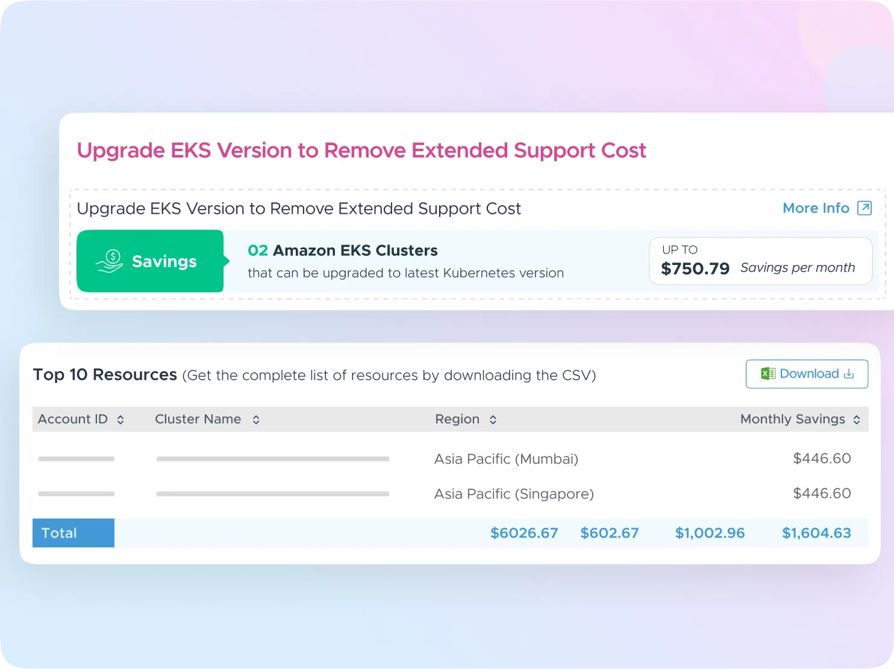Select the Asia Pacific (Singapore) row
Image resolution: width=894 pixels, height=669 pixels.
tap(514, 494)
